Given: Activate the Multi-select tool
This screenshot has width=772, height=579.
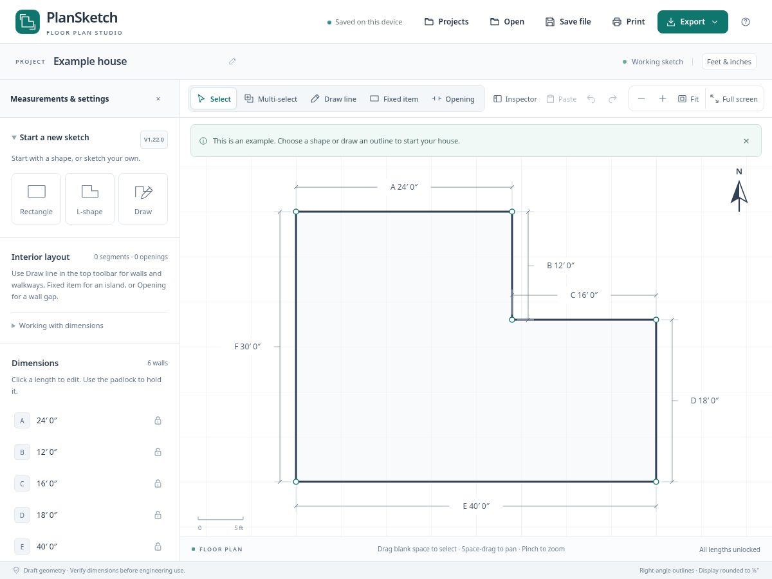Looking at the screenshot, I should 271,98.
